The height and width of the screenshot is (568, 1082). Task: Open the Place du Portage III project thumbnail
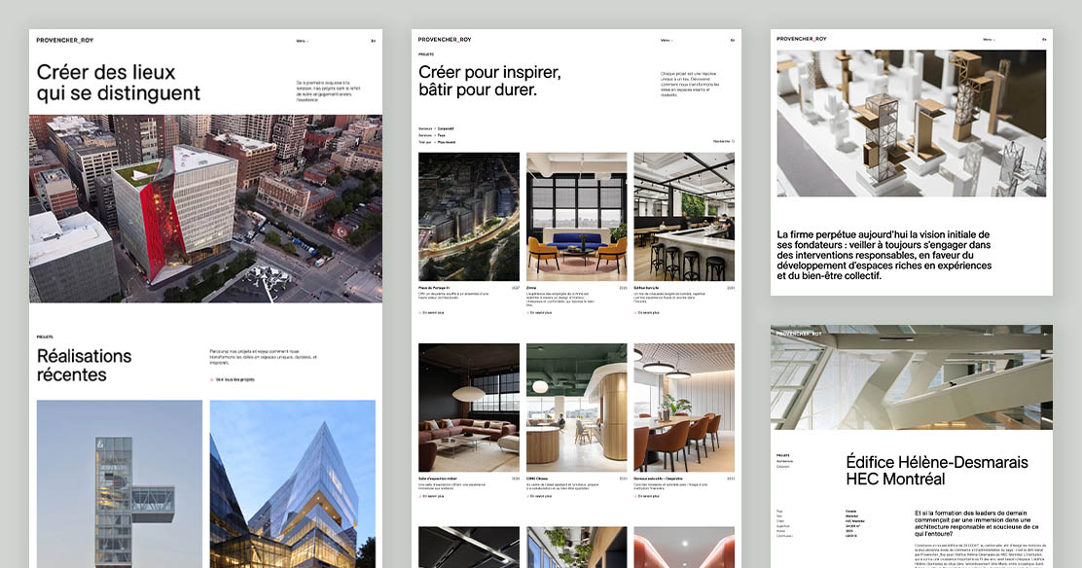pos(469,217)
